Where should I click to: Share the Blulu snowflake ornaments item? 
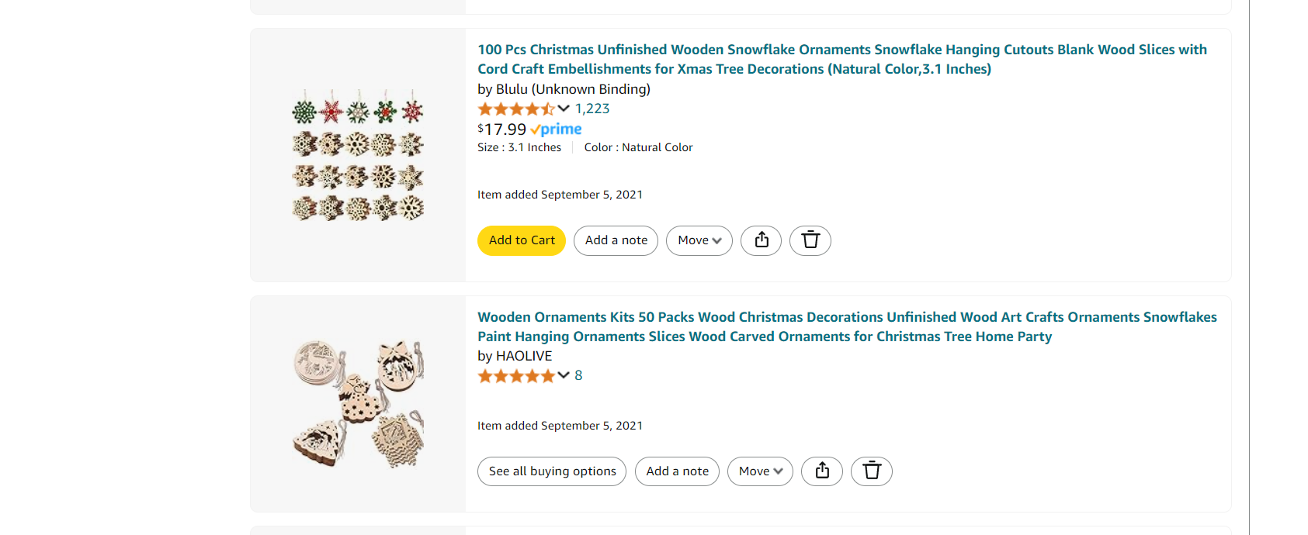point(762,240)
